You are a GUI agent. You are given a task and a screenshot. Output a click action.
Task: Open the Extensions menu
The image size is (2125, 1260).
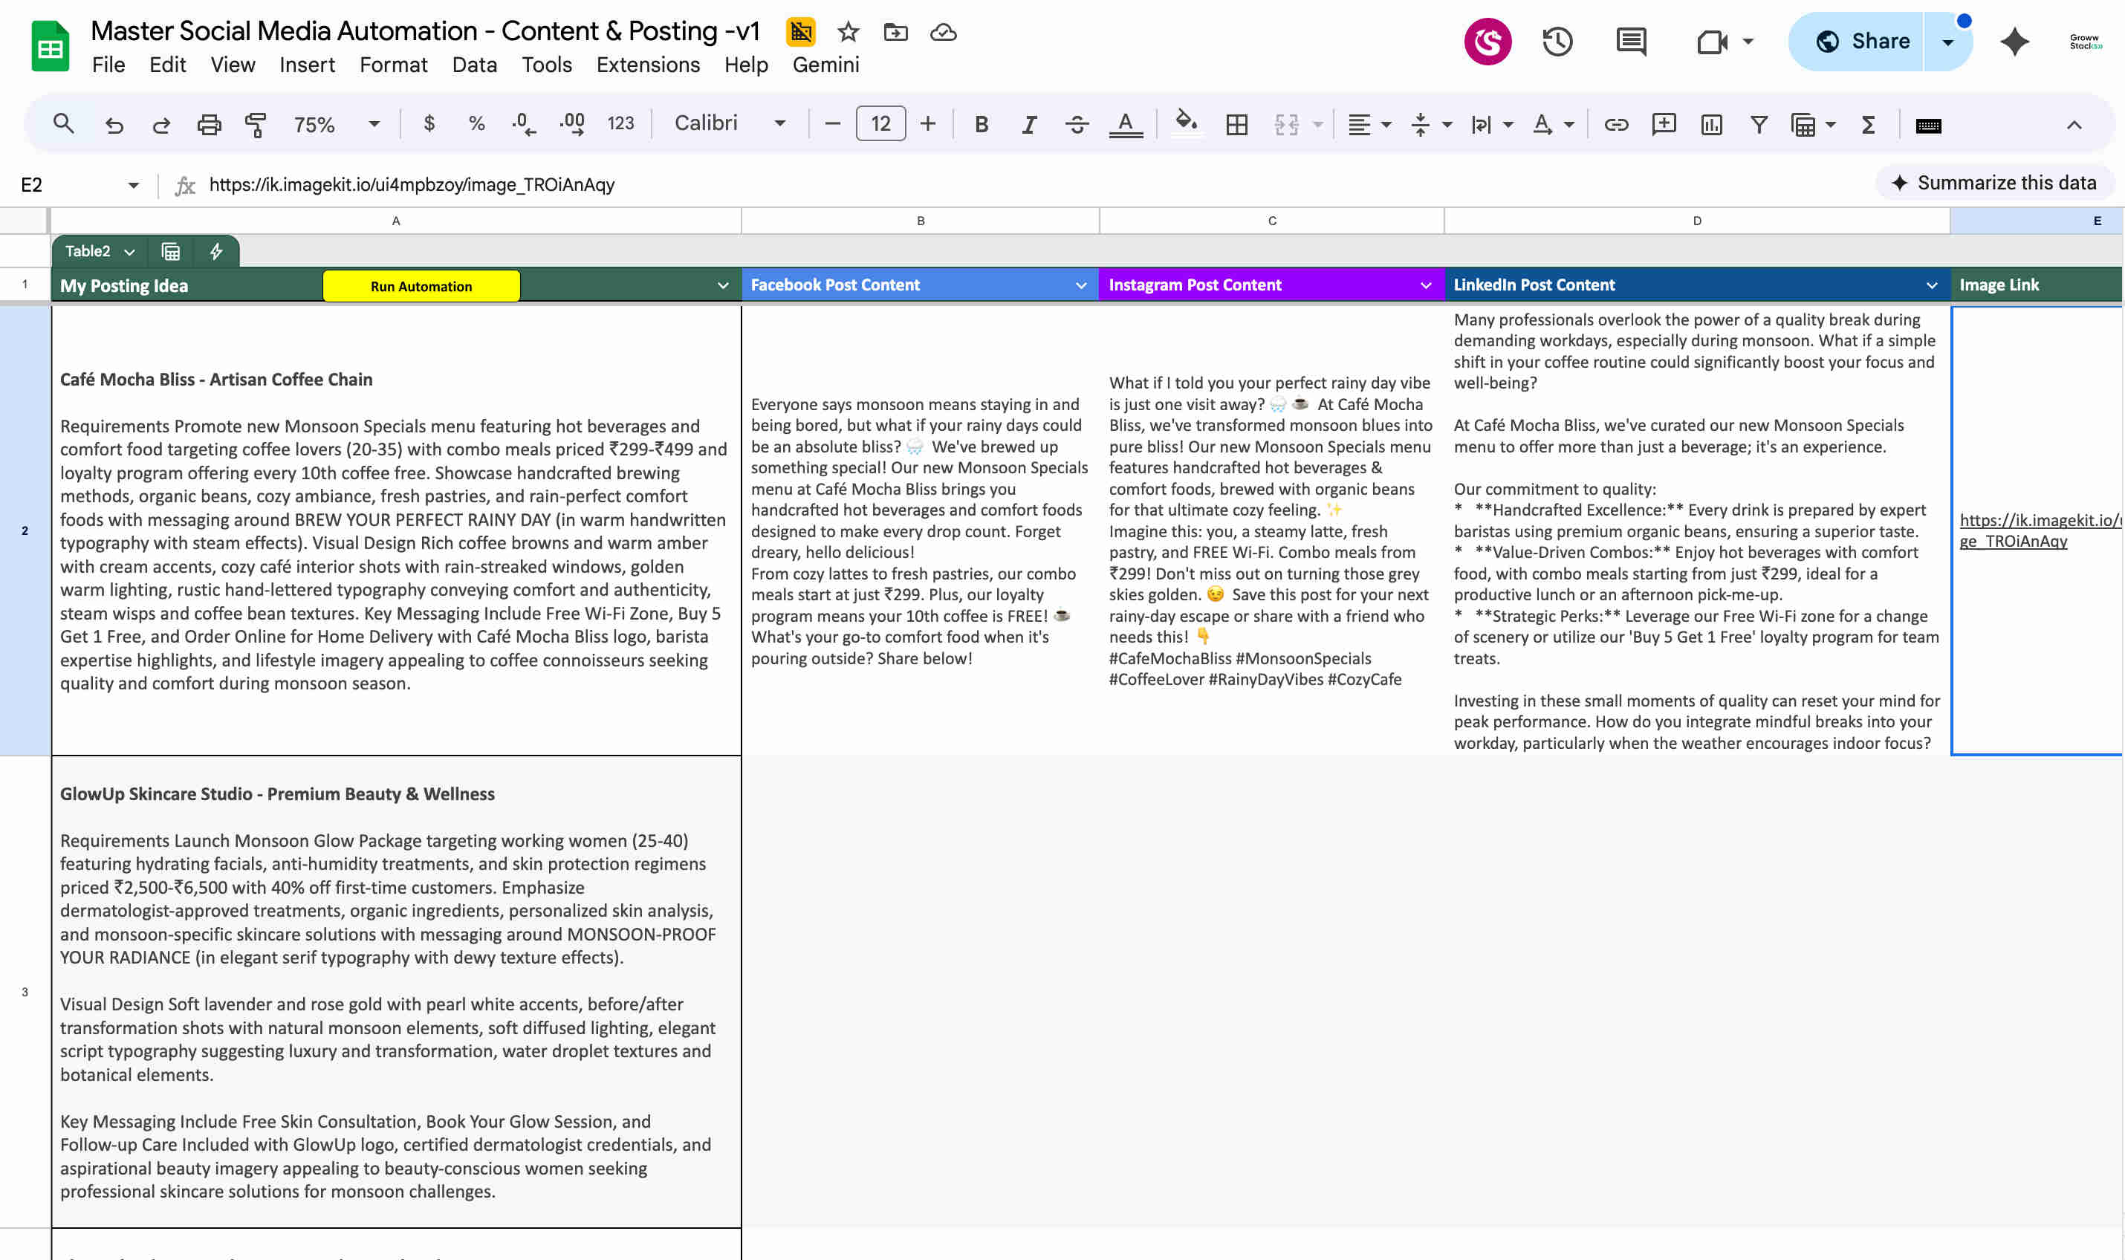pos(648,65)
